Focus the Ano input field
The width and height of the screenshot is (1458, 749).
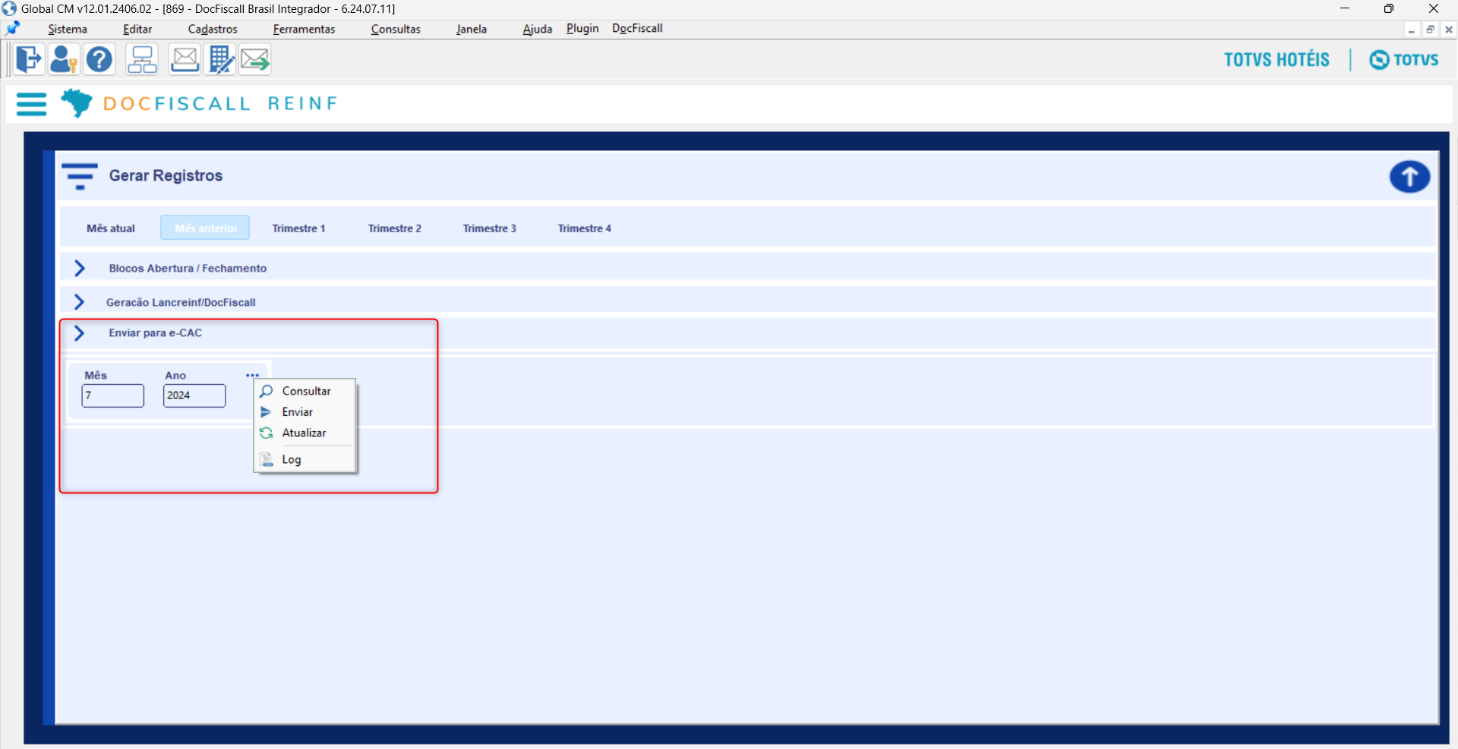click(x=194, y=395)
